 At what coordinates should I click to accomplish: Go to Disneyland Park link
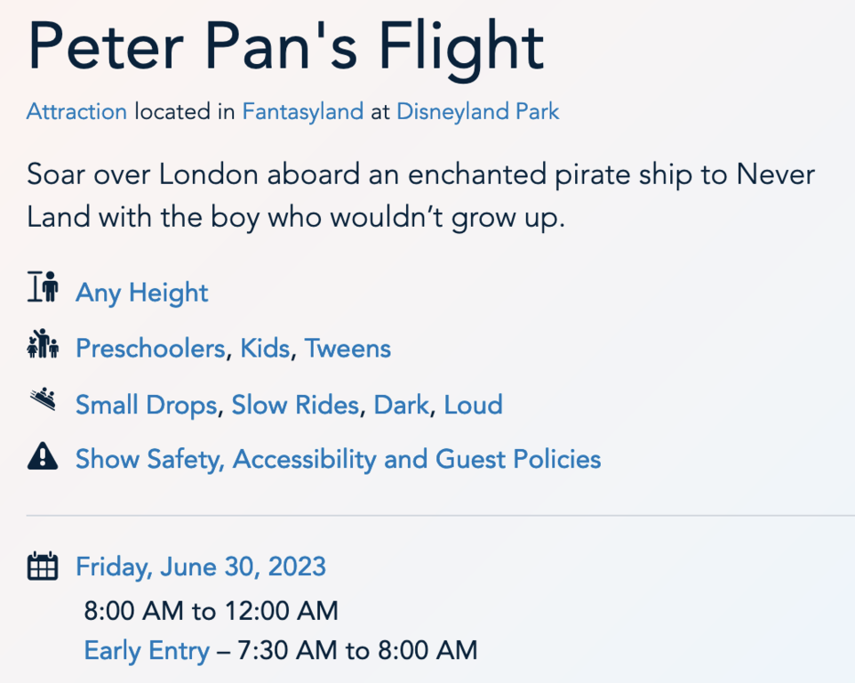pos(478,112)
